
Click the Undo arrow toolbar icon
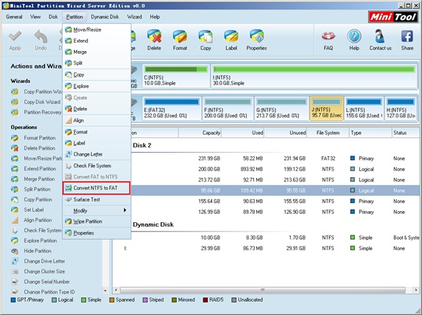(x=41, y=36)
